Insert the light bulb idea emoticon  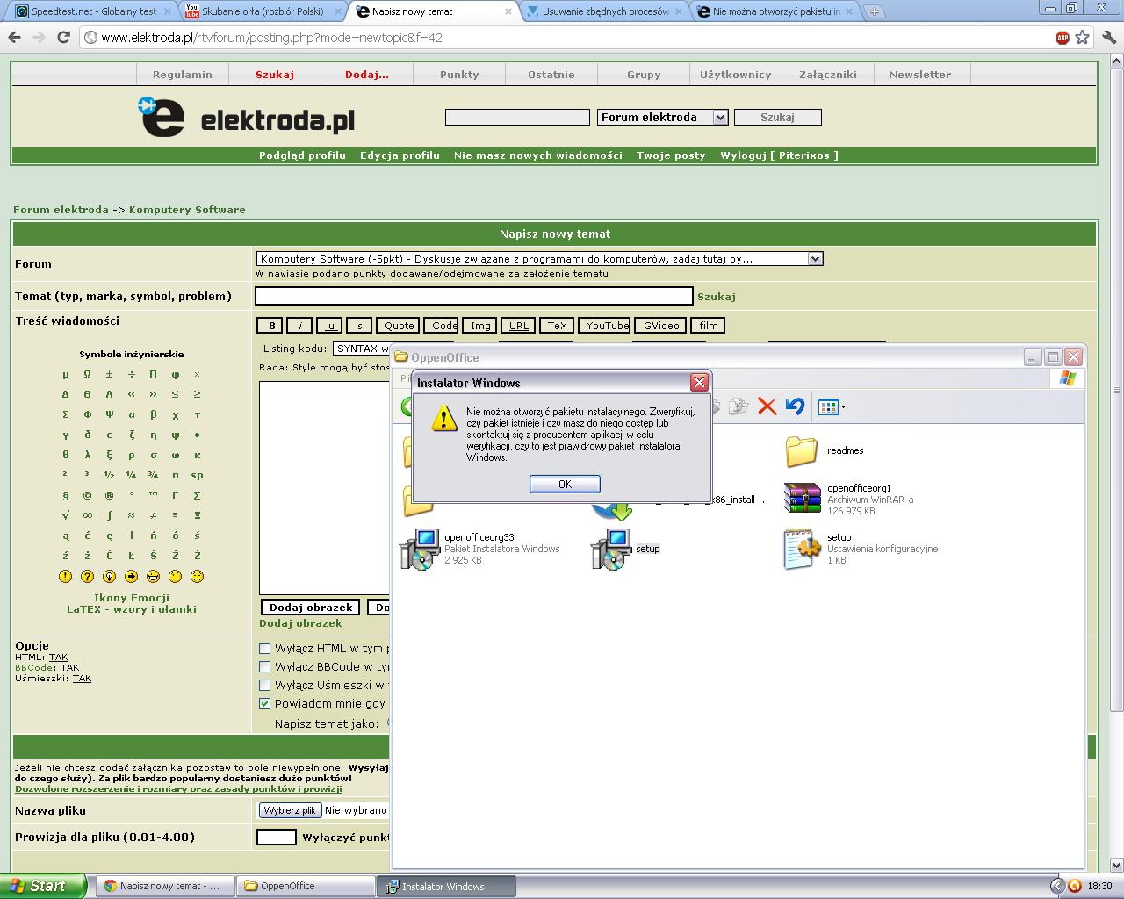click(x=109, y=577)
